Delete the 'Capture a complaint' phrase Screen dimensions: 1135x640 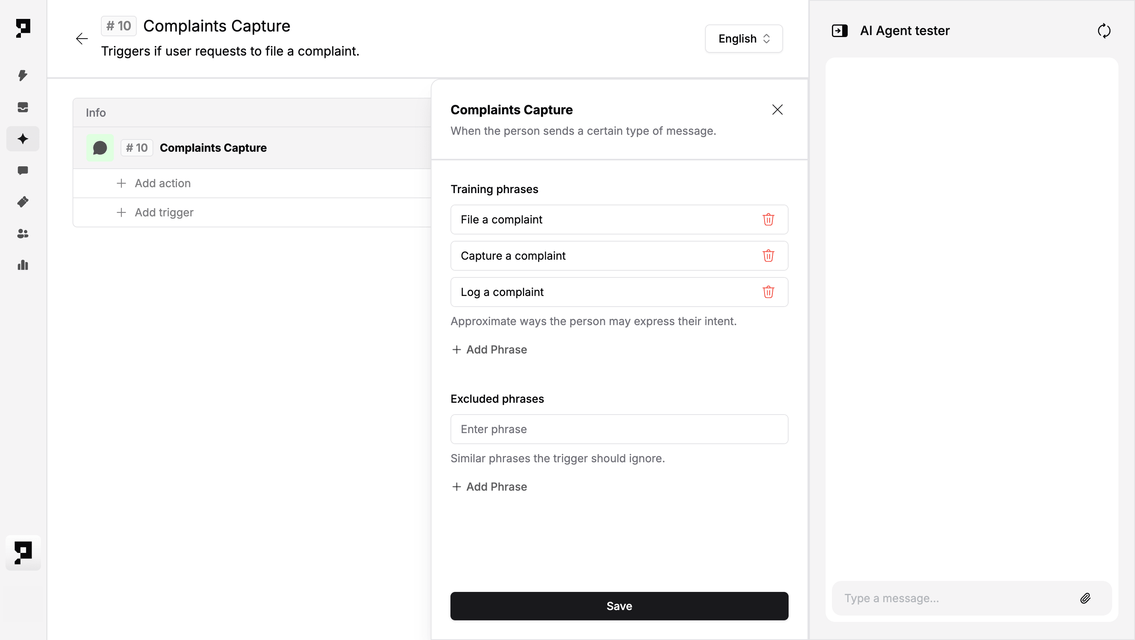pos(768,255)
